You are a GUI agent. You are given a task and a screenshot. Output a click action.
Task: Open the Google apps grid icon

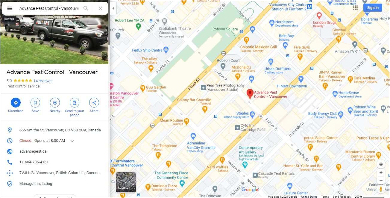pyautogui.click(x=355, y=8)
